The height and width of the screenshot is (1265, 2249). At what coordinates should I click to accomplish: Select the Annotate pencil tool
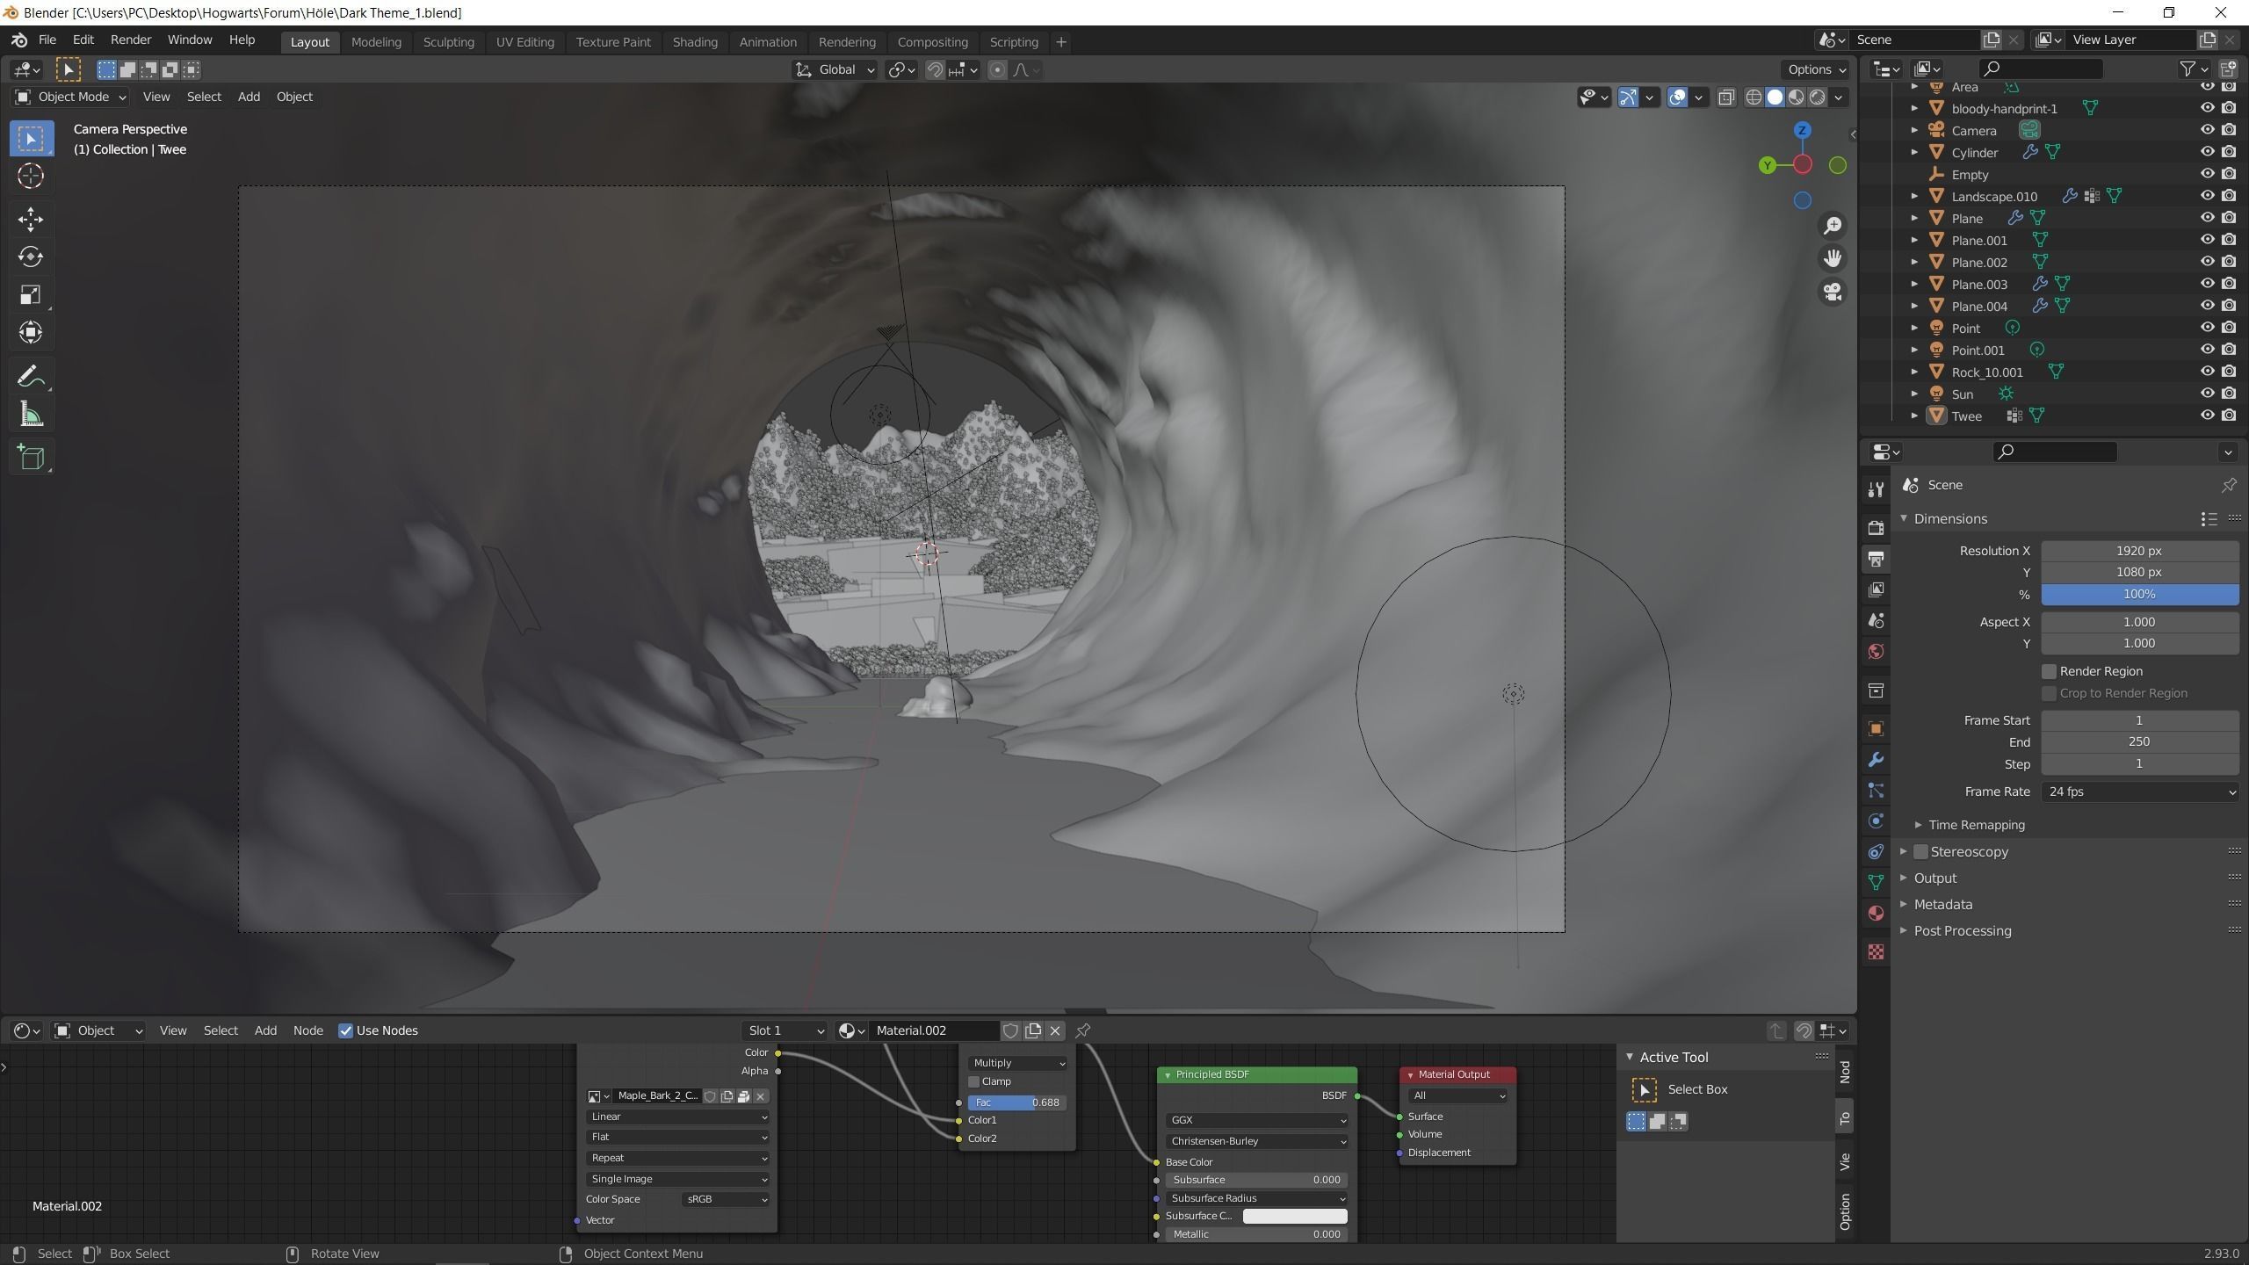31,376
